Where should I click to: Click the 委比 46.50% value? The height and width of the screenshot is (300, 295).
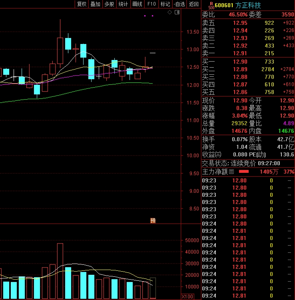(238, 14)
